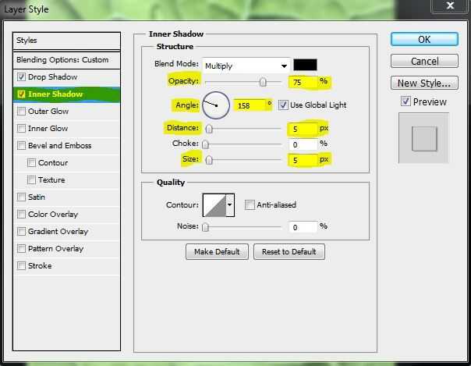This screenshot has width=471, height=366.
Task: Tick the Contour sub-style checkbox
Action: (x=31, y=162)
